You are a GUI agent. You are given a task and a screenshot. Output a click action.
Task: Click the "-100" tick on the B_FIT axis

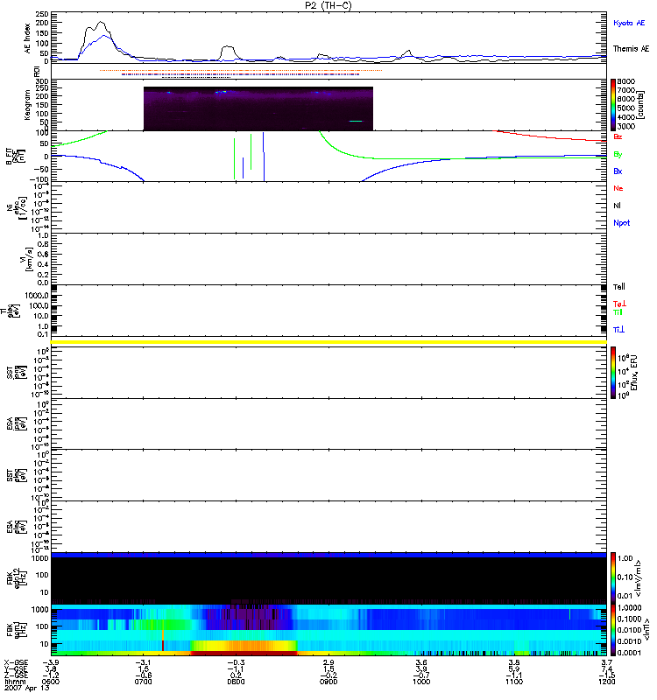tap(40, 179)
